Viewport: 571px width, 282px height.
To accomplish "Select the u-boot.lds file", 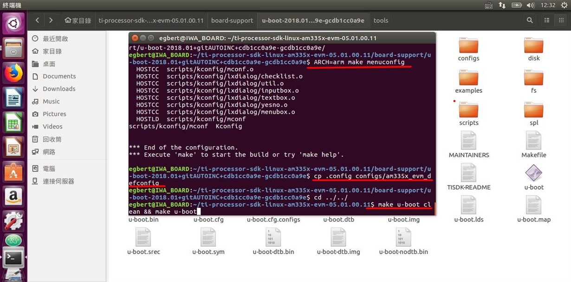I will coord(468,210).
